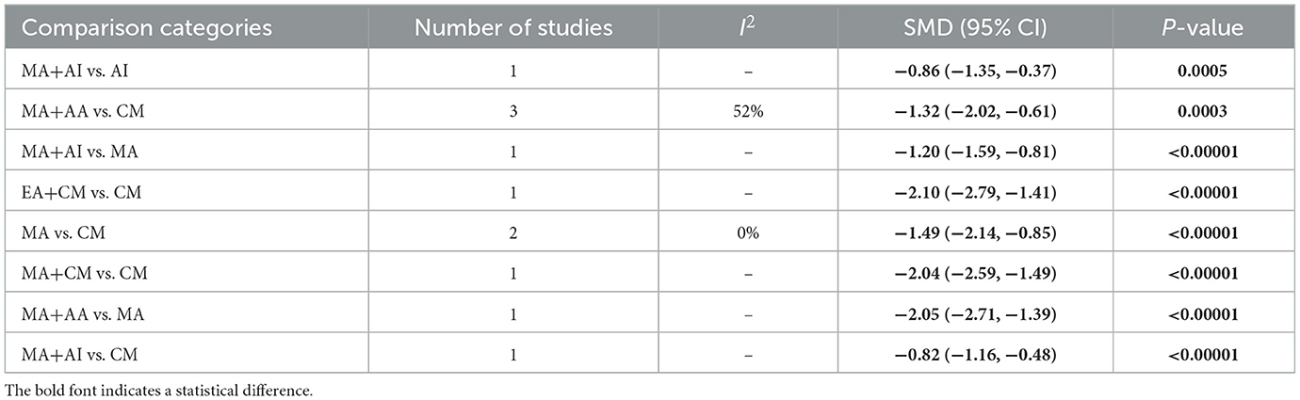This screenshot has height=400, width=1300.
Task: Select study count 2 in MA vs. CM row
Action: coord(514,233)
